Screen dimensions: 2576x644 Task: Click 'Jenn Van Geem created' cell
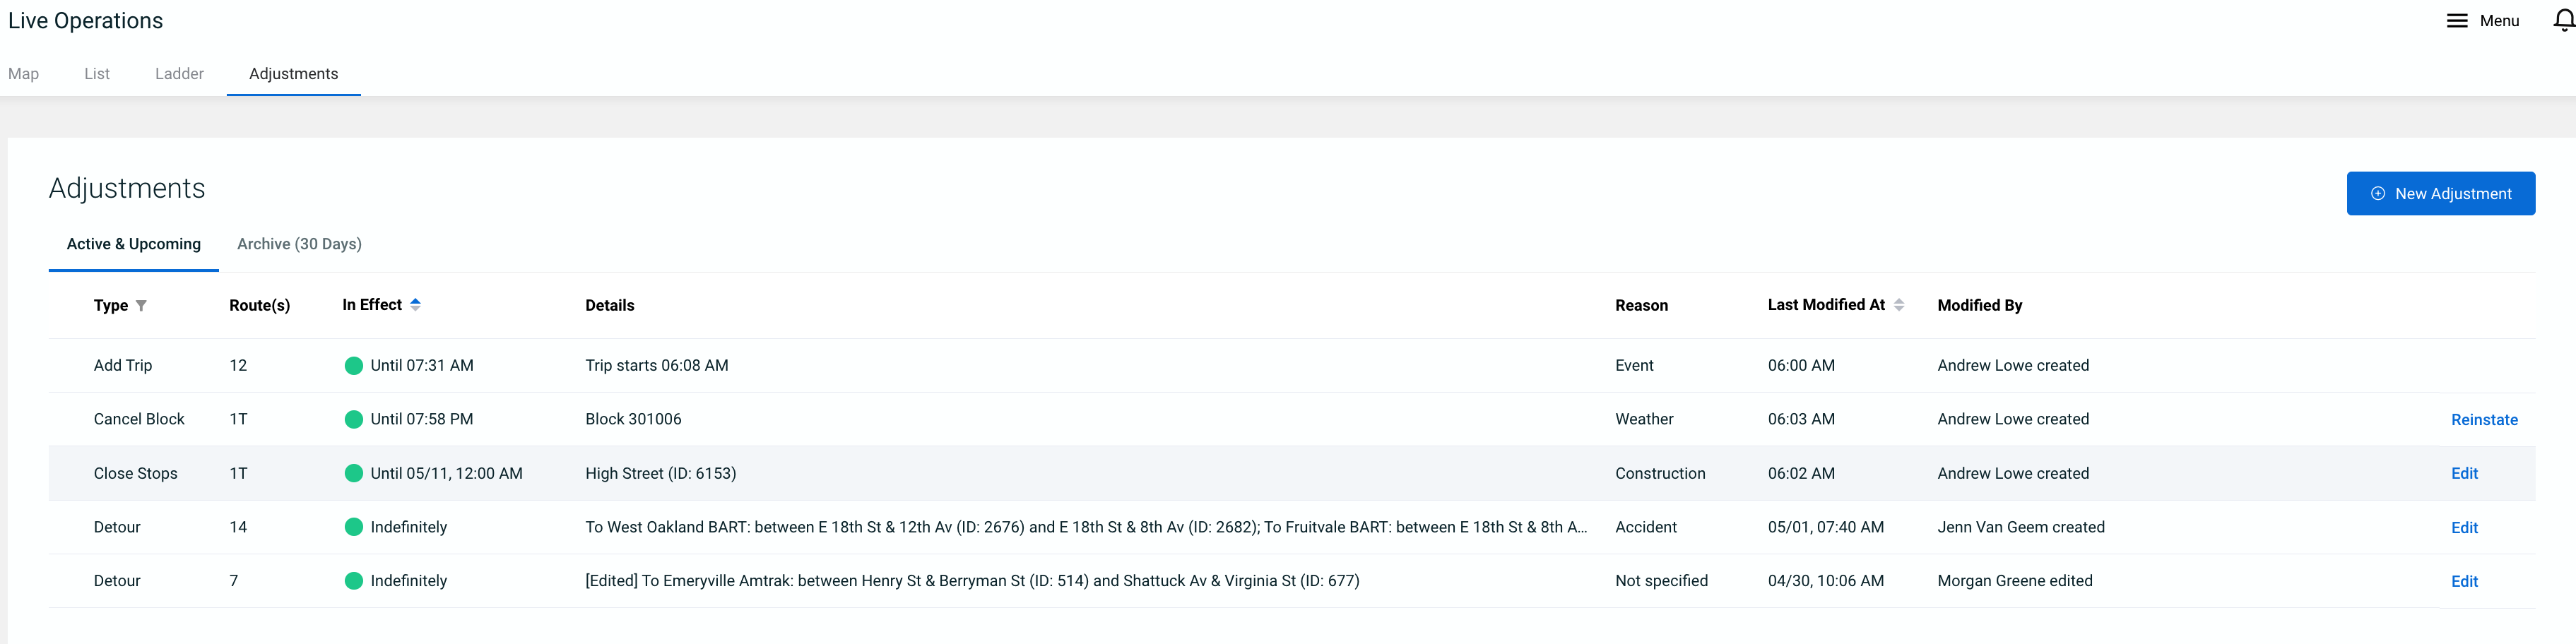(2020, 528)
